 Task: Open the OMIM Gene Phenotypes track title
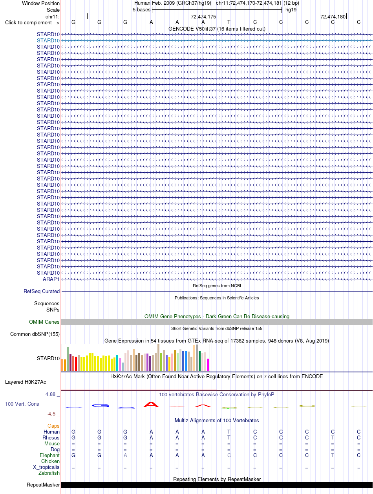pos(217,316)
